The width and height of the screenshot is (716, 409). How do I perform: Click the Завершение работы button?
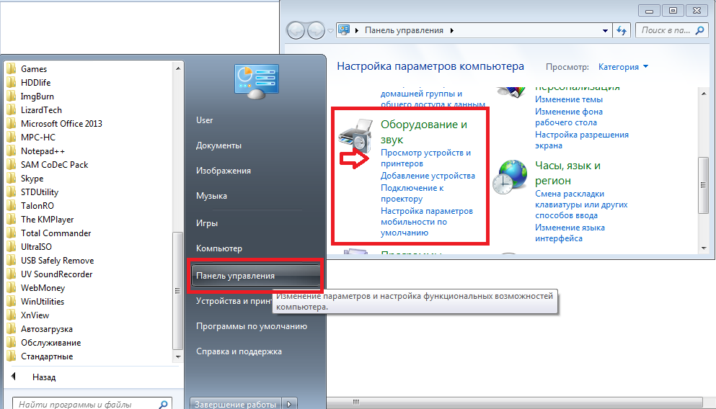pyautogui.click(x=236, y=404)
